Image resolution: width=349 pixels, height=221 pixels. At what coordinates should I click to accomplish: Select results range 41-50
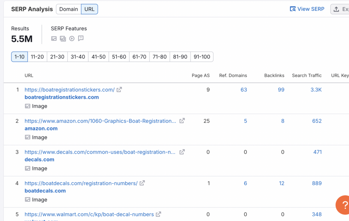coord(98,57)
